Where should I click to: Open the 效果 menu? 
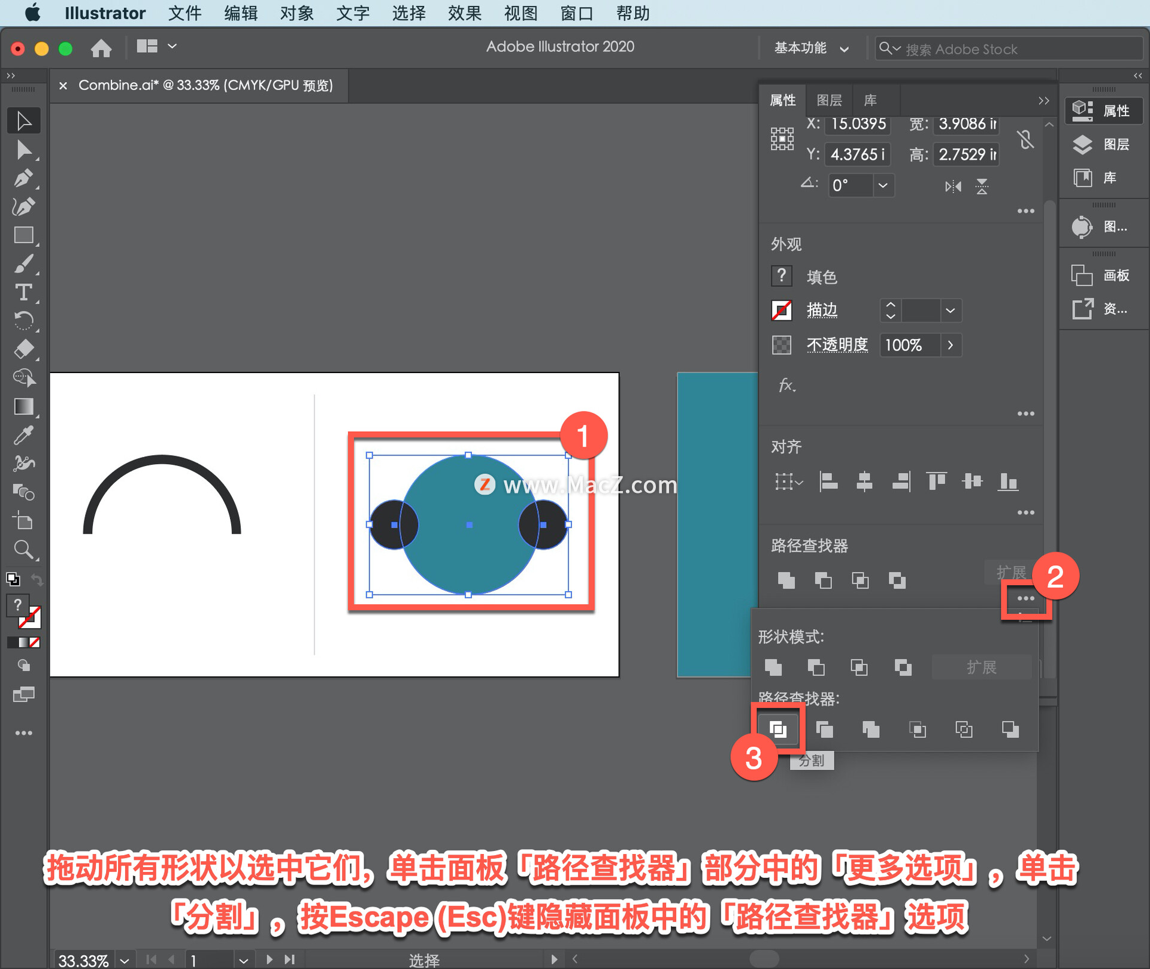coord(464,13)
